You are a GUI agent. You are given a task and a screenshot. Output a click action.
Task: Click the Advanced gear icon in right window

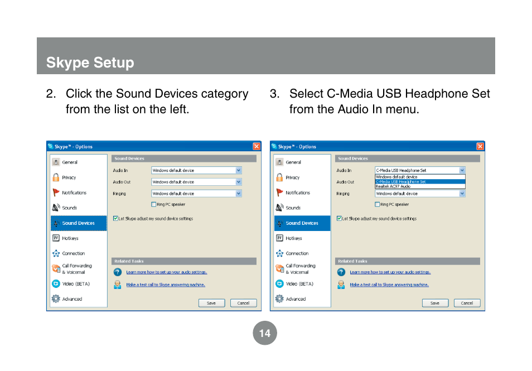point(279,298)
